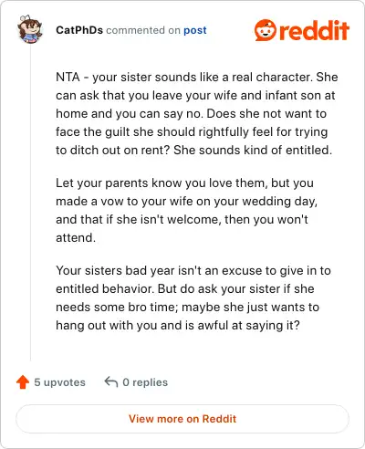365x449 pixels.
Task: Click the vertical comment thread line
Action: click(x=30, y=203)
